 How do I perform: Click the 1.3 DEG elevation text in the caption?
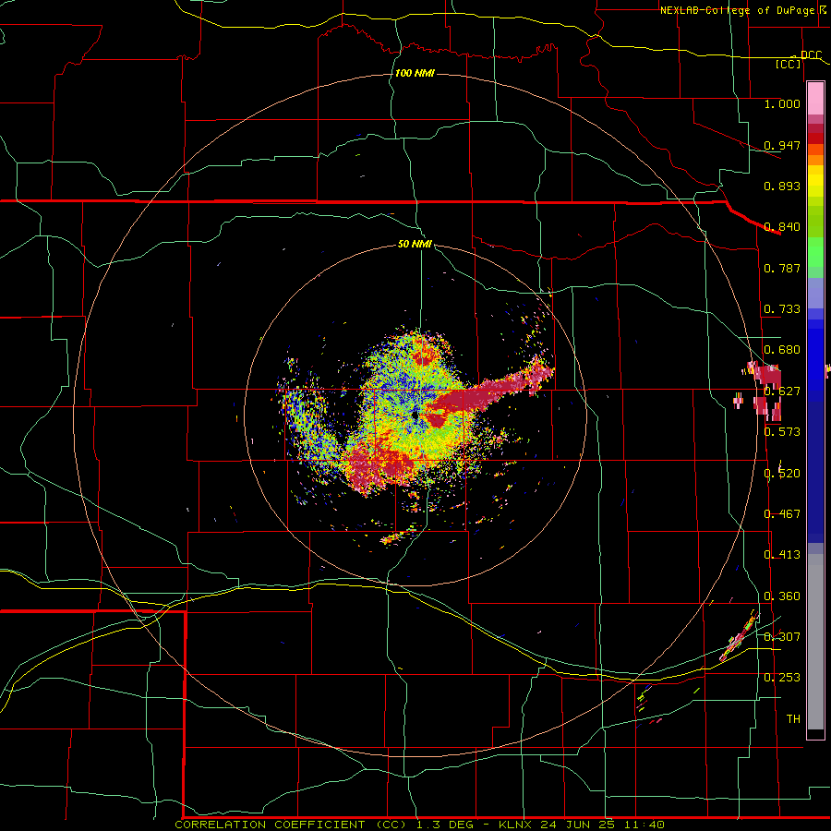445,825
